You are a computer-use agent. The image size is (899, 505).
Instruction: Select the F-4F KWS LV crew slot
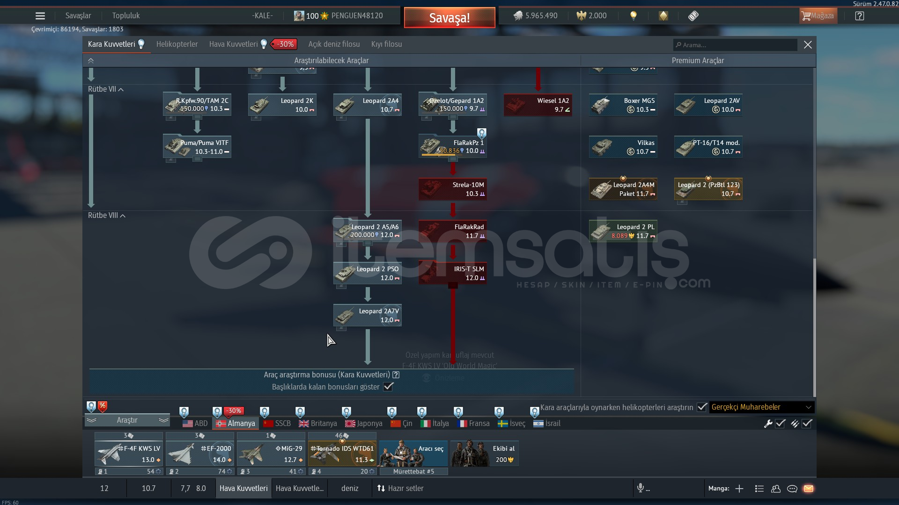coord(129,453)
